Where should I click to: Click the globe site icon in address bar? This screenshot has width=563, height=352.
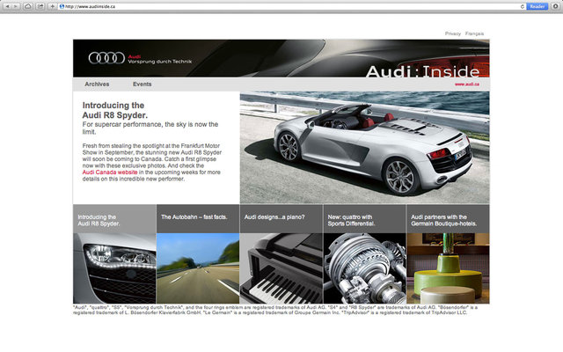pyautogui.click(x=62, y=6)
